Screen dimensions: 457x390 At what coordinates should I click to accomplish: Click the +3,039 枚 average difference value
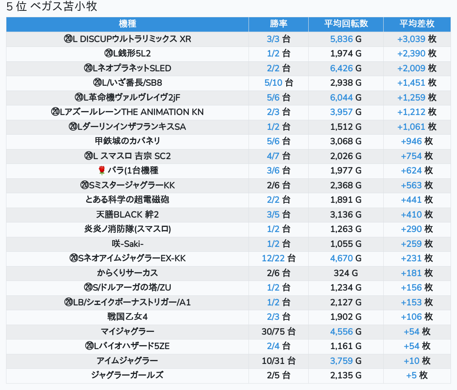(x=417, y=39)
